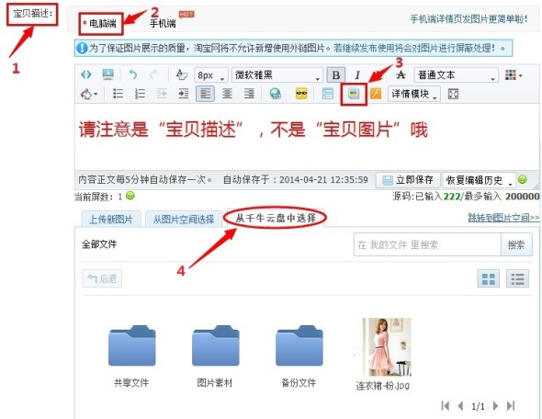Open the text color palette grid
The width and height of the screenshot is (542, 419).
coord(513,74)
